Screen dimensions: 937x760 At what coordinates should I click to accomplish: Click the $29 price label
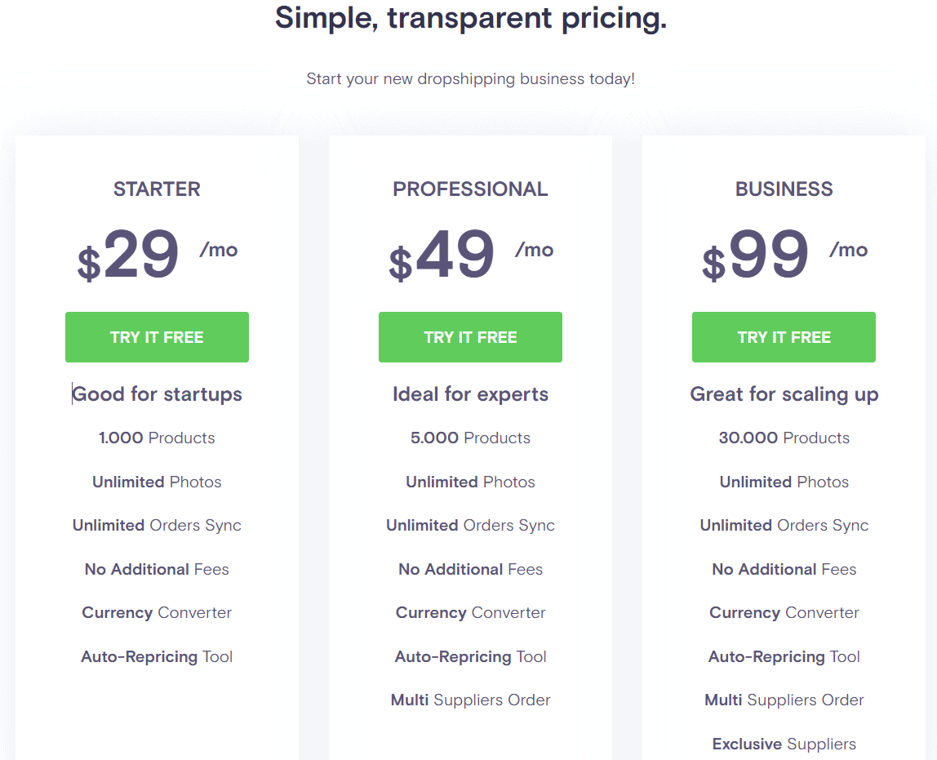tap(127, 255)
